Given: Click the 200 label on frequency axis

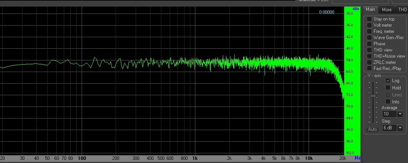Looking at the screenshot, I should coord(116,158).
